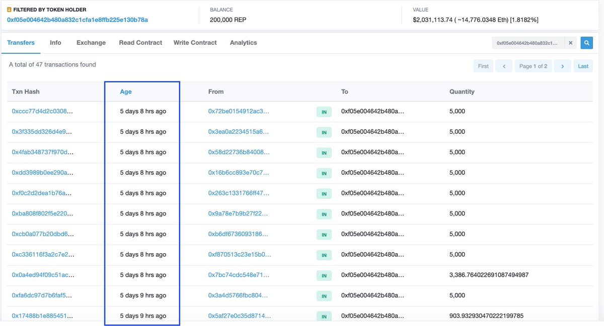Switch to the Analytics tab
The height and width of the screenshot is (326, 604).
pos(243,43)
